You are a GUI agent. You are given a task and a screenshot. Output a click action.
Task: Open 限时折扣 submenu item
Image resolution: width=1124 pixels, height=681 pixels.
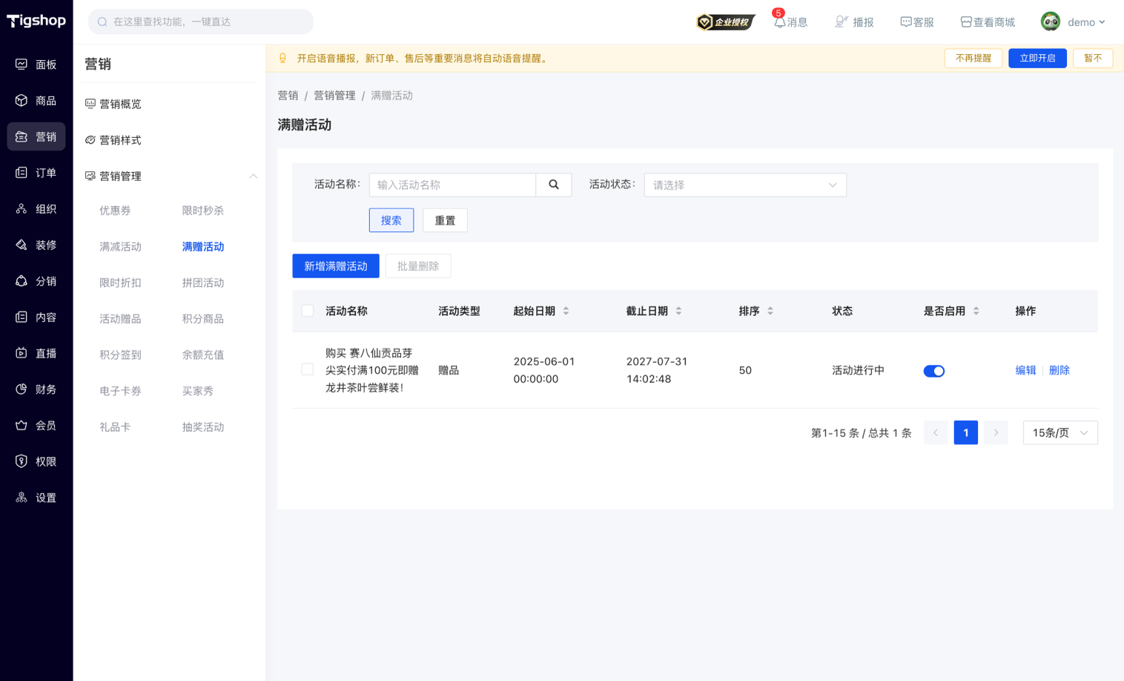(120, 283)
